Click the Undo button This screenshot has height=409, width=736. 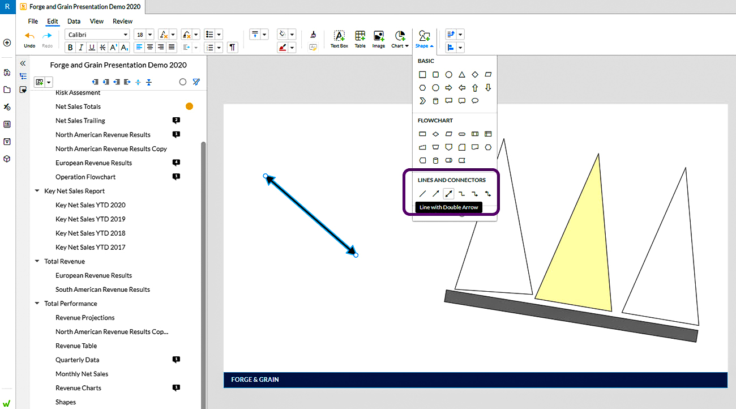pos(29,39)
